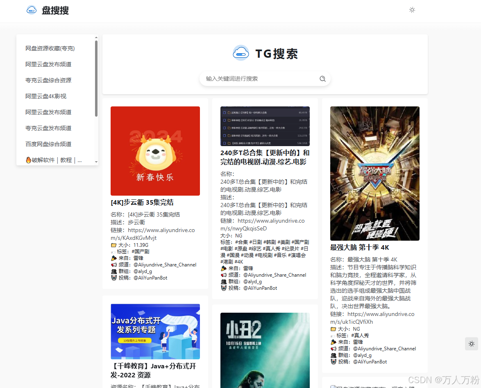The width and height of the screenshot is (481, 388).
Task: Open the 240多T总合集 file list thumbnail
Action: pos(265,126)
